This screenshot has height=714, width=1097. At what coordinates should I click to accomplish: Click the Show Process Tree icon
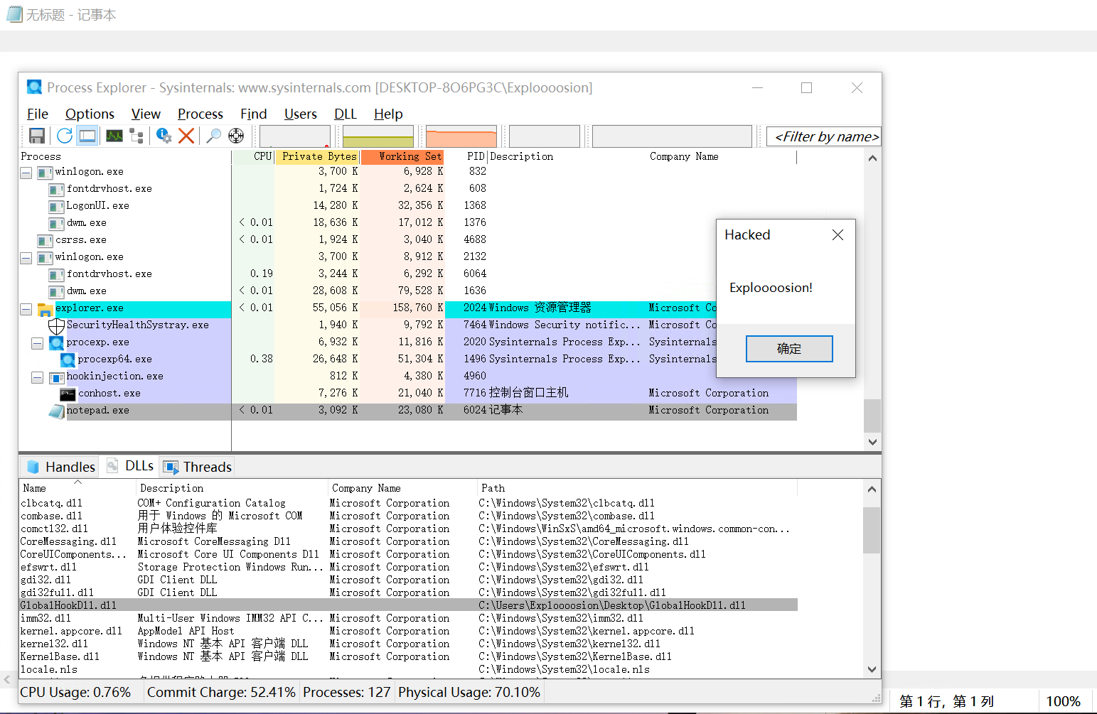tap(137, 136)
